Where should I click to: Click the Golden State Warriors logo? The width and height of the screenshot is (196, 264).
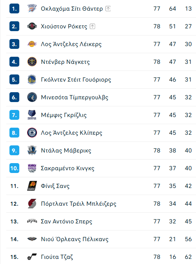pos(32,80)
